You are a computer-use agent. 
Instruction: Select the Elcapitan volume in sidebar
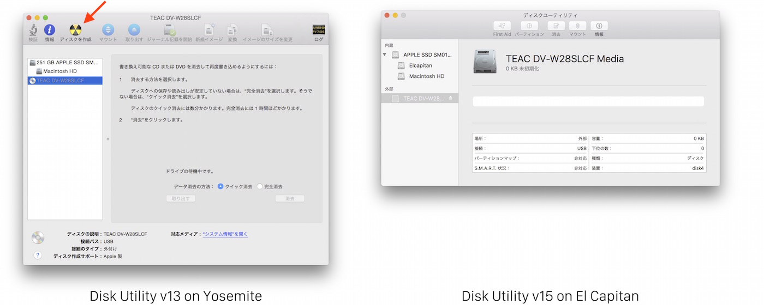pos(420,65)
